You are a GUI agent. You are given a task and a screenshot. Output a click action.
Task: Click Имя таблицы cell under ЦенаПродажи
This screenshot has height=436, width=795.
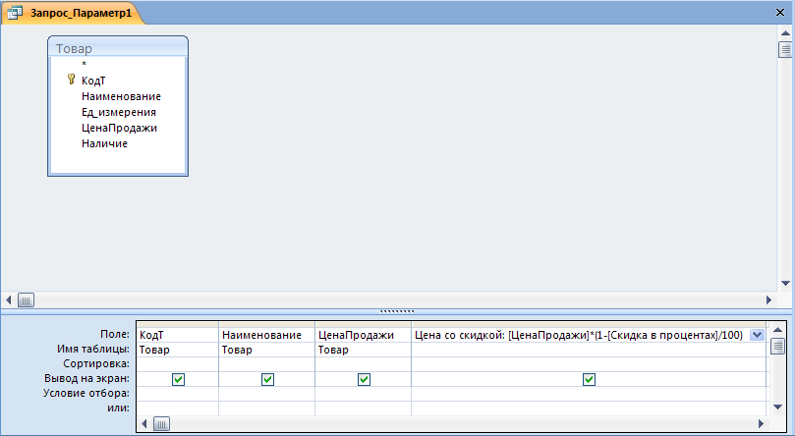coord(363,350)
